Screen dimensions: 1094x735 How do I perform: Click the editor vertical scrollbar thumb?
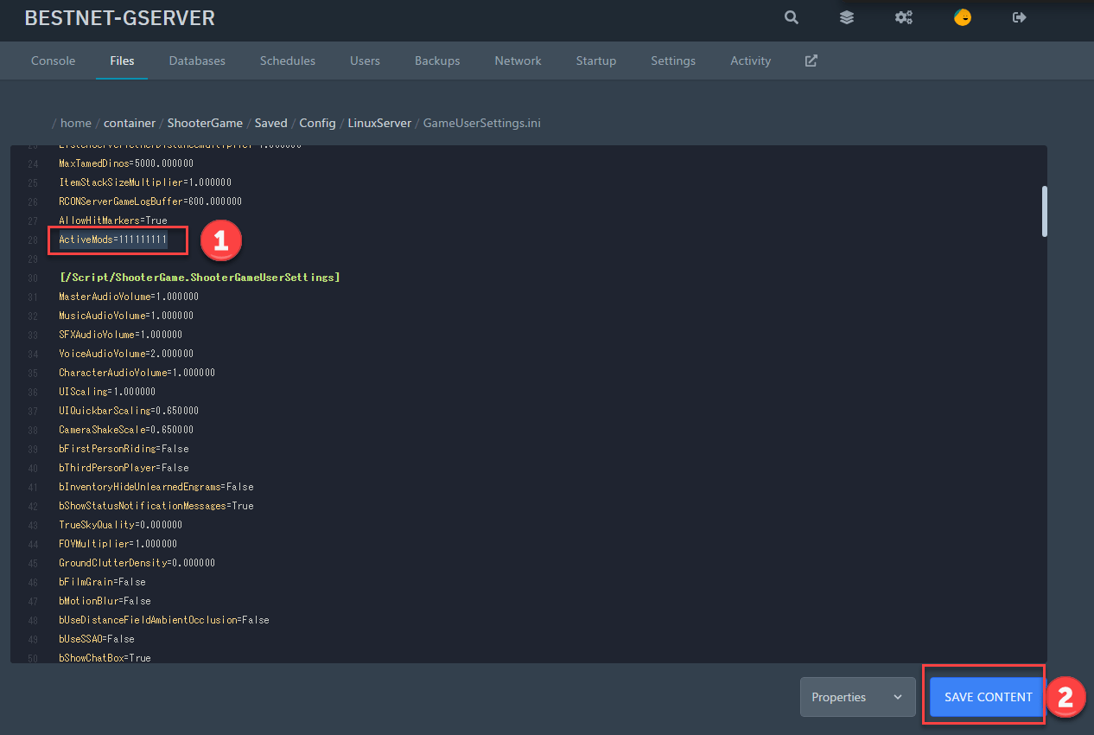(x=1044, y=211)
